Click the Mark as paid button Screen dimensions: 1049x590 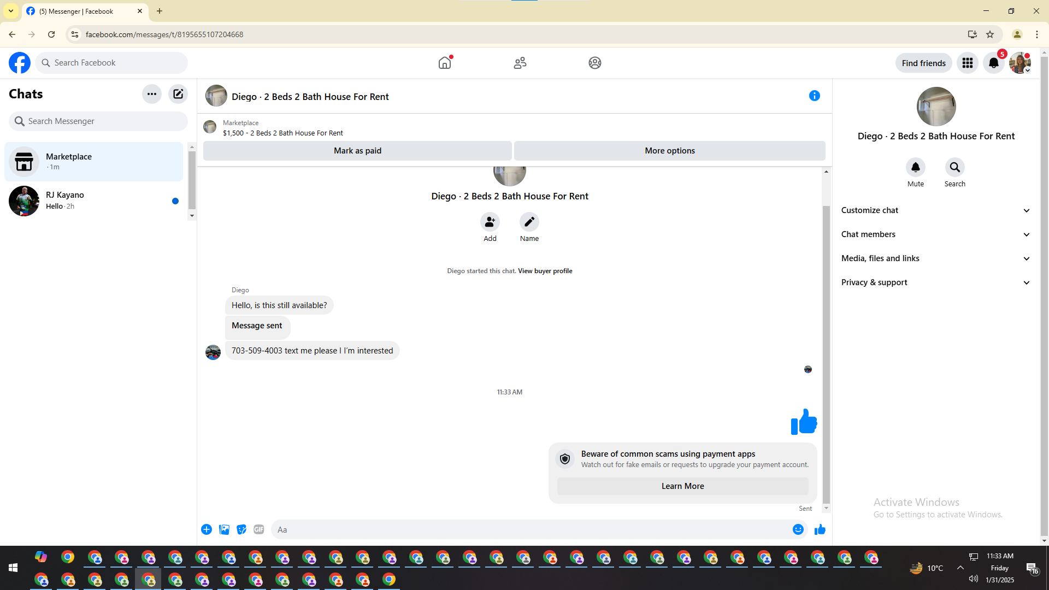pyautogui.click(x=357, y=151)
